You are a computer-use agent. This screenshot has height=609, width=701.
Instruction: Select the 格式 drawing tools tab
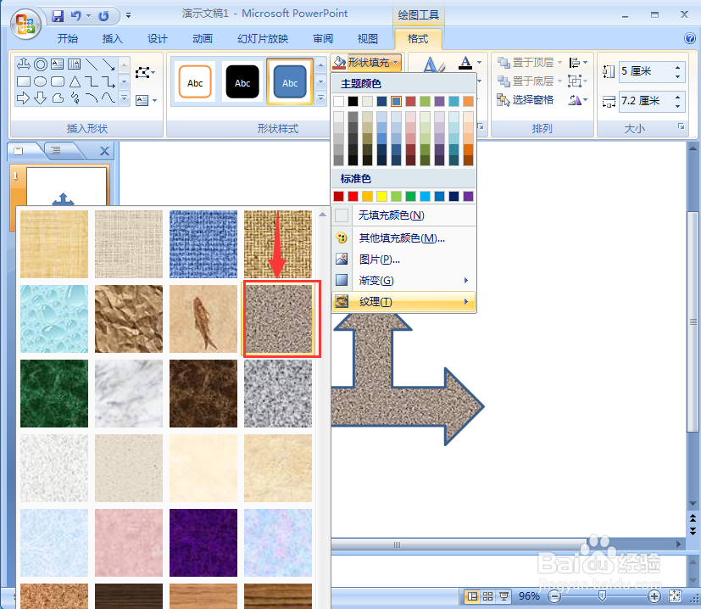(x=418, y=39)
